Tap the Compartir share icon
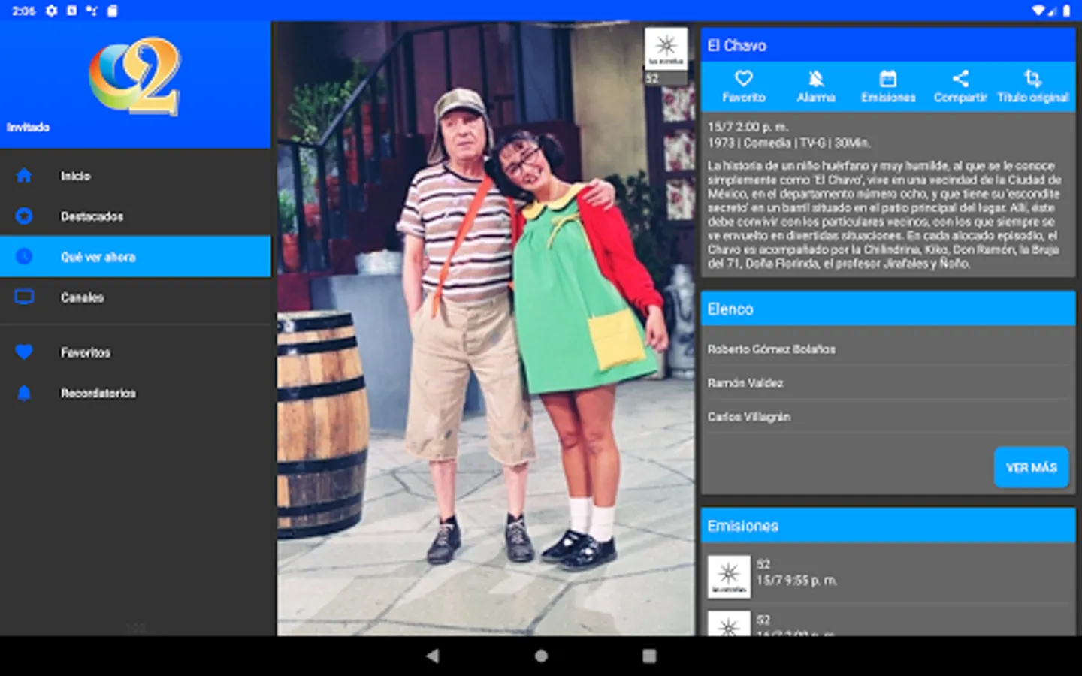The image size is (1082, 676). click(960, 86)
